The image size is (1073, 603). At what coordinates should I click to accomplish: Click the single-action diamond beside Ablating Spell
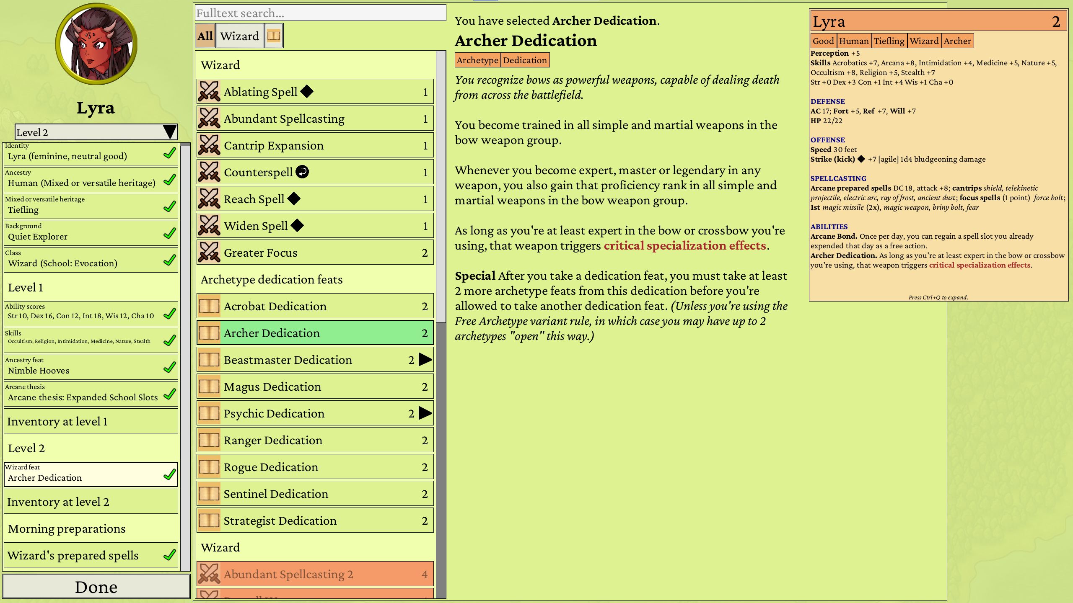pyautogui.click(x=307, y=91)
